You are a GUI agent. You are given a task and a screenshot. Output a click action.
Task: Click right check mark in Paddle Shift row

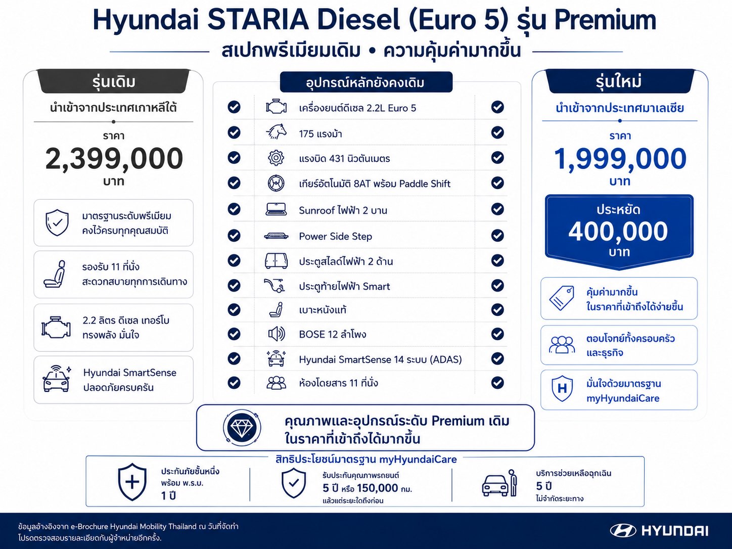coord(497,183)
